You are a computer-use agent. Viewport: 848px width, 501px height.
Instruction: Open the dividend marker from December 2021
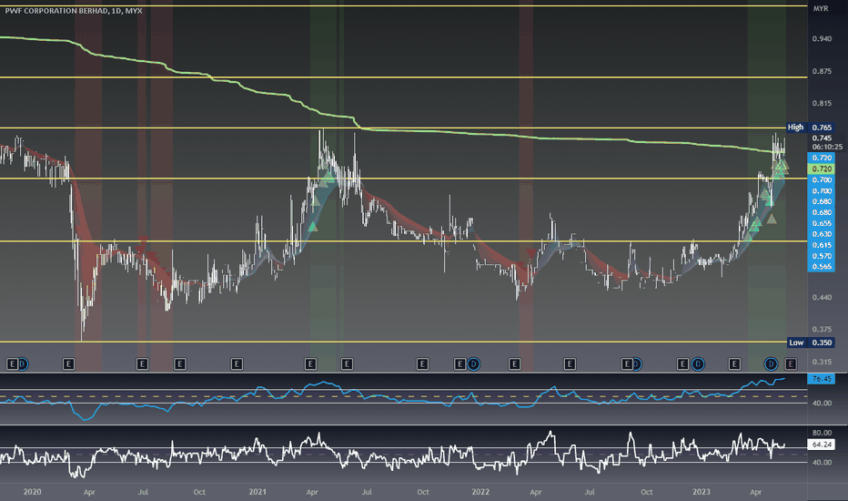474,364
